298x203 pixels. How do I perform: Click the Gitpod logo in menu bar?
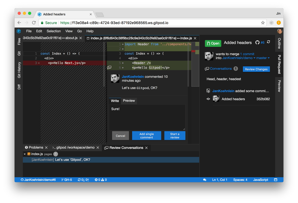point(19,31)
